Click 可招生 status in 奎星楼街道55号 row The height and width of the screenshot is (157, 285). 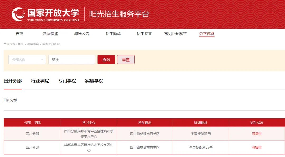tap(257, 148)
